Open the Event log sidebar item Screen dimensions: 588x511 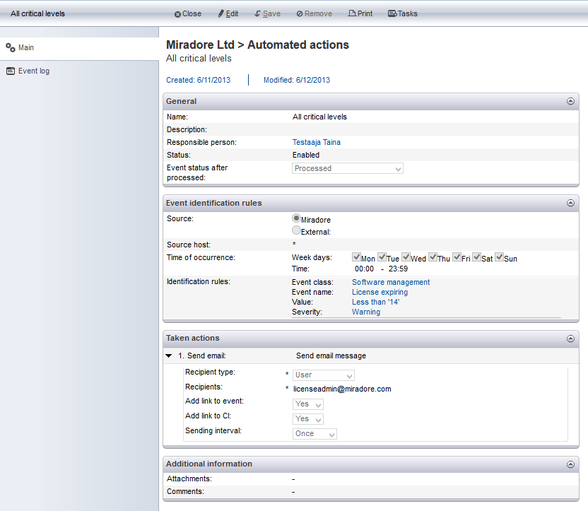(79, 71)
